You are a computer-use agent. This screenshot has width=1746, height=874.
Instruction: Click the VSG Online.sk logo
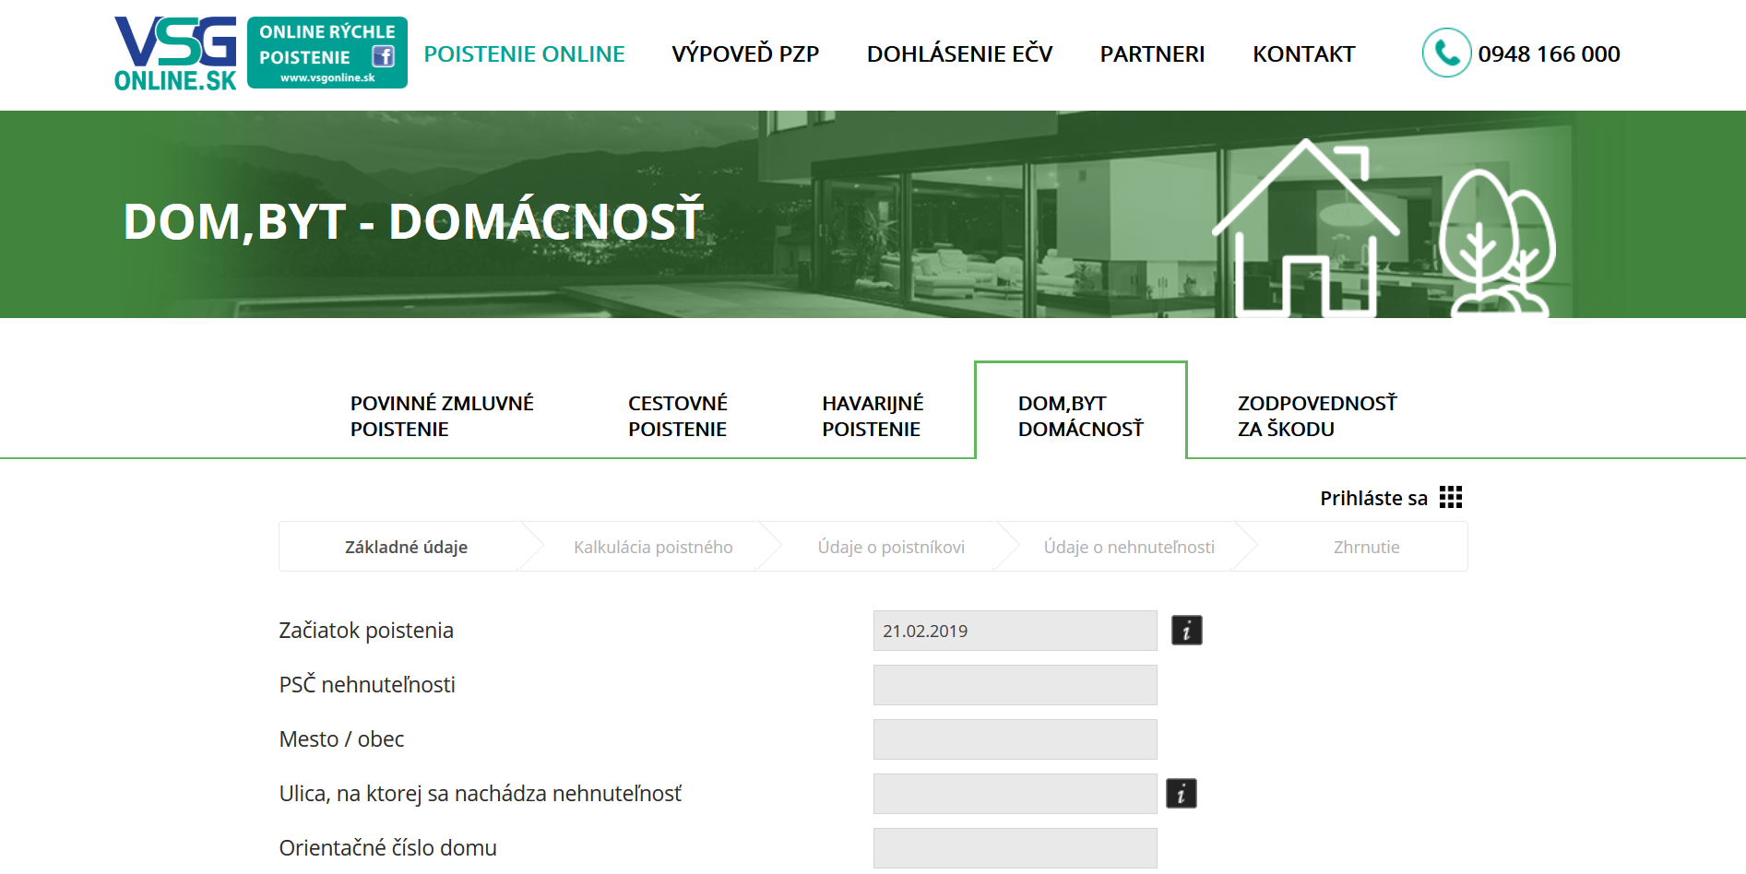tap(175, 53)
